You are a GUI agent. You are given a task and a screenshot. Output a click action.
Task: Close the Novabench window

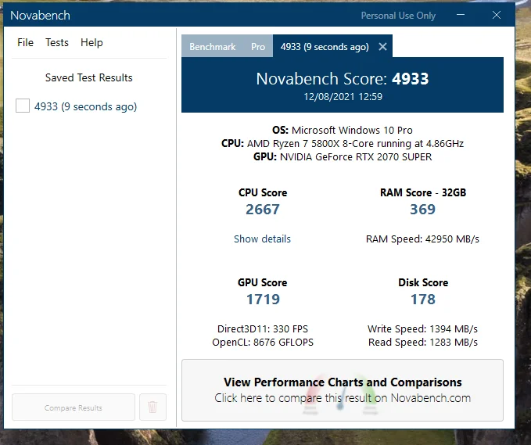click(x=497, y=15)
